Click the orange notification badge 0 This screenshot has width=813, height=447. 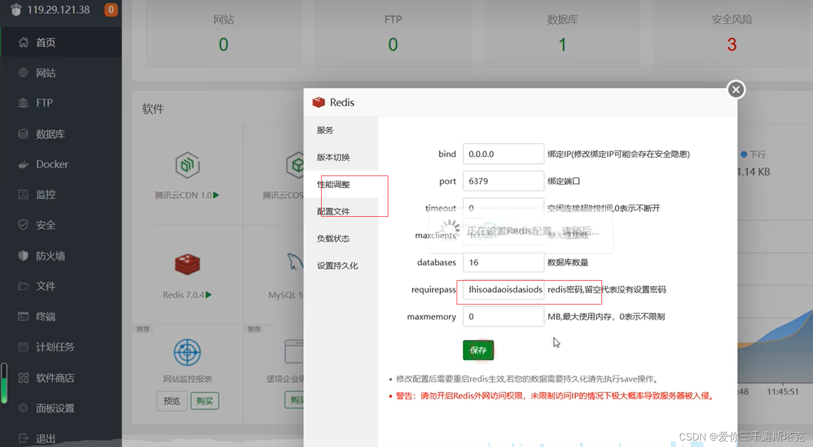coord(111,10)
